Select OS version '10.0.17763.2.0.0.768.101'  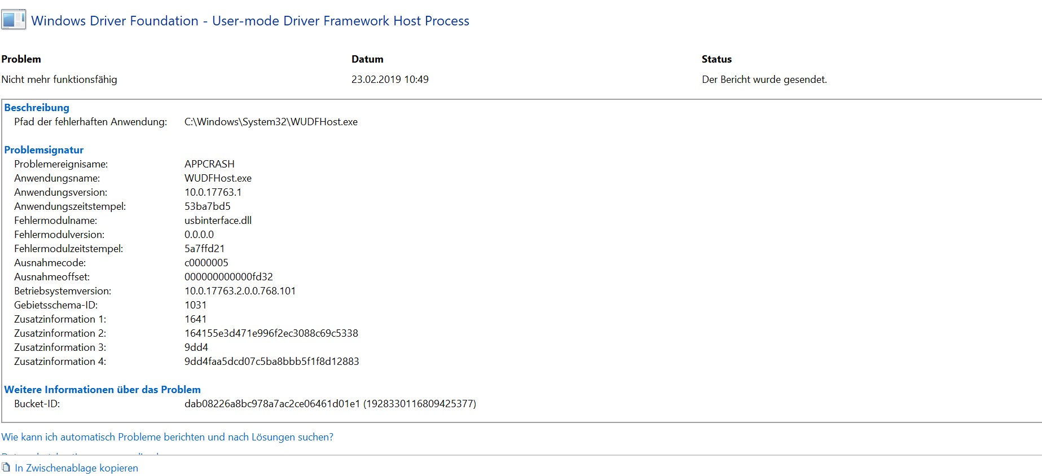[x=240, y=291]
